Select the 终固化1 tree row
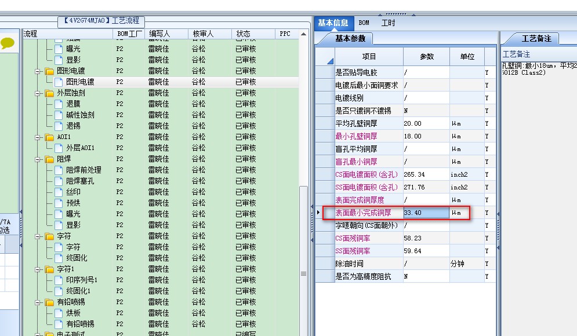The width and height of the screenshot is (577, 336). coord(161,291)
